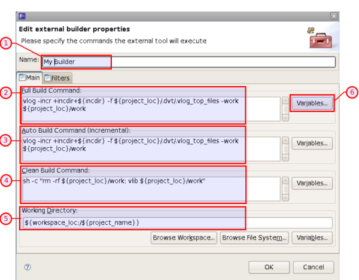Click the Name field containing My Builder
The image size is (359, 280).
pos(188,62)
